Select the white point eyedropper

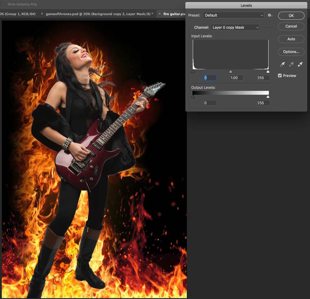coord(300,64)
